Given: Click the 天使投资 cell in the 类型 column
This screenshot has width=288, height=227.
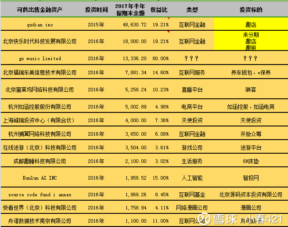Looking at the screenshot, I should point(192,120).
